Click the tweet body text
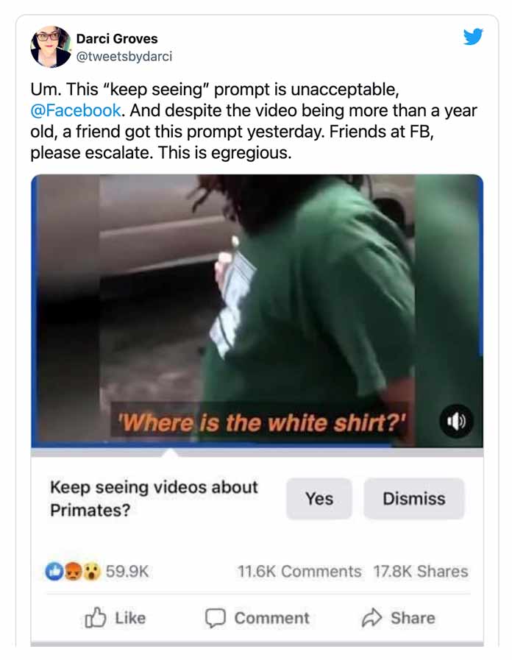 [x=254, y=121]
